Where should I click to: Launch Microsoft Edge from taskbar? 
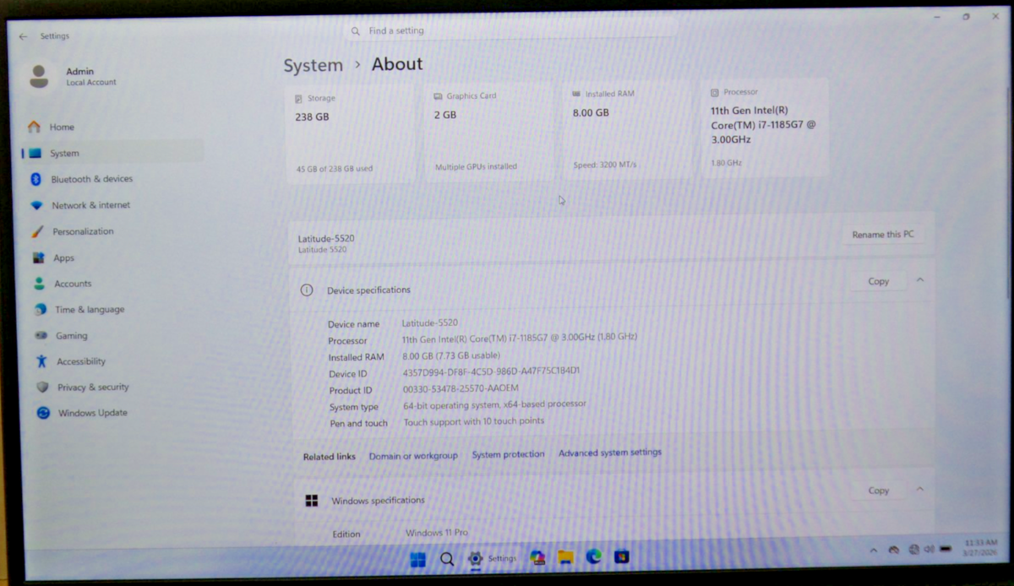click(594, 556)
